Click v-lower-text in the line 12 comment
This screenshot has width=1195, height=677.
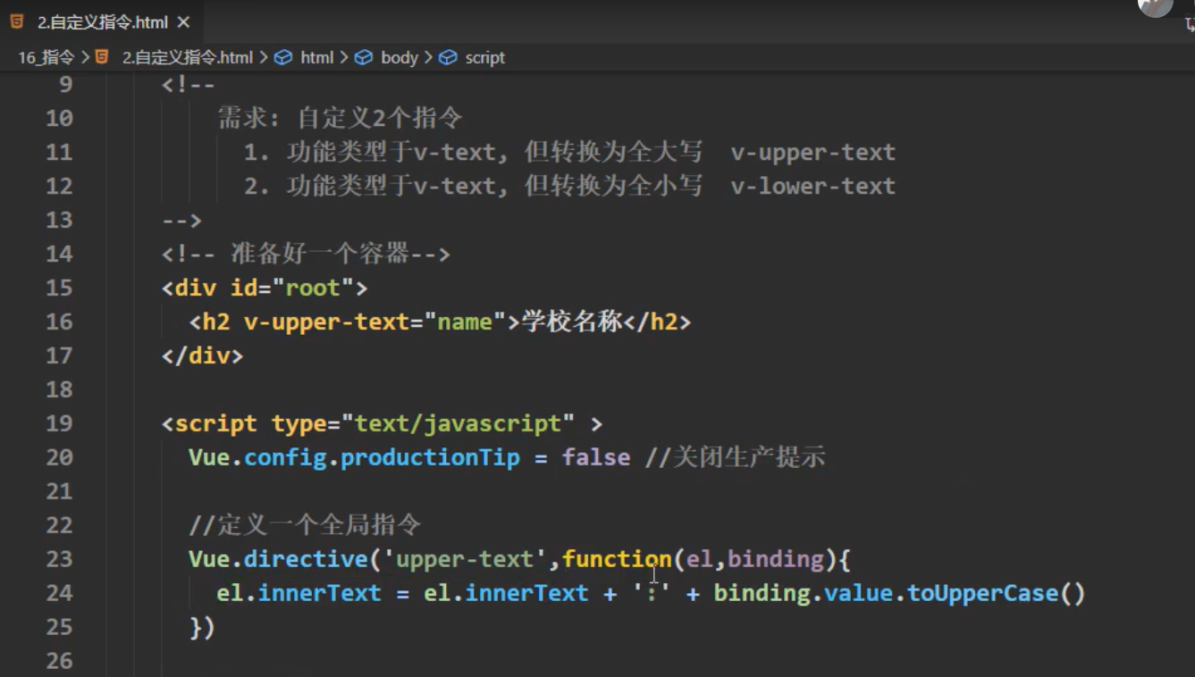point(812,187)
